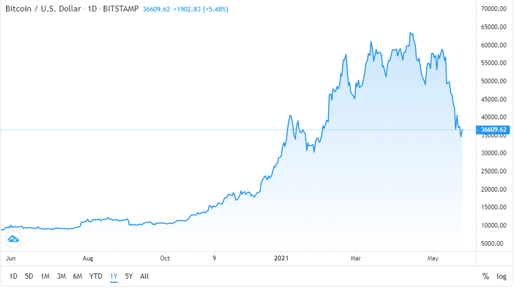Viewport: 514px width, 288px height.
Task: Toggle percent scale with % button
Action: point(486,276)
